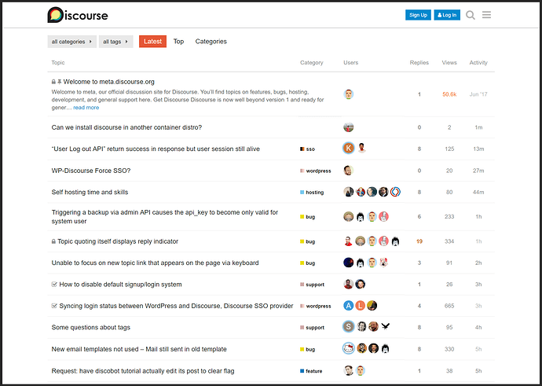Open the search magnifier icon
Image resolution: width=542 pixels, height=386 pixels.
click(x=470, y=15)
